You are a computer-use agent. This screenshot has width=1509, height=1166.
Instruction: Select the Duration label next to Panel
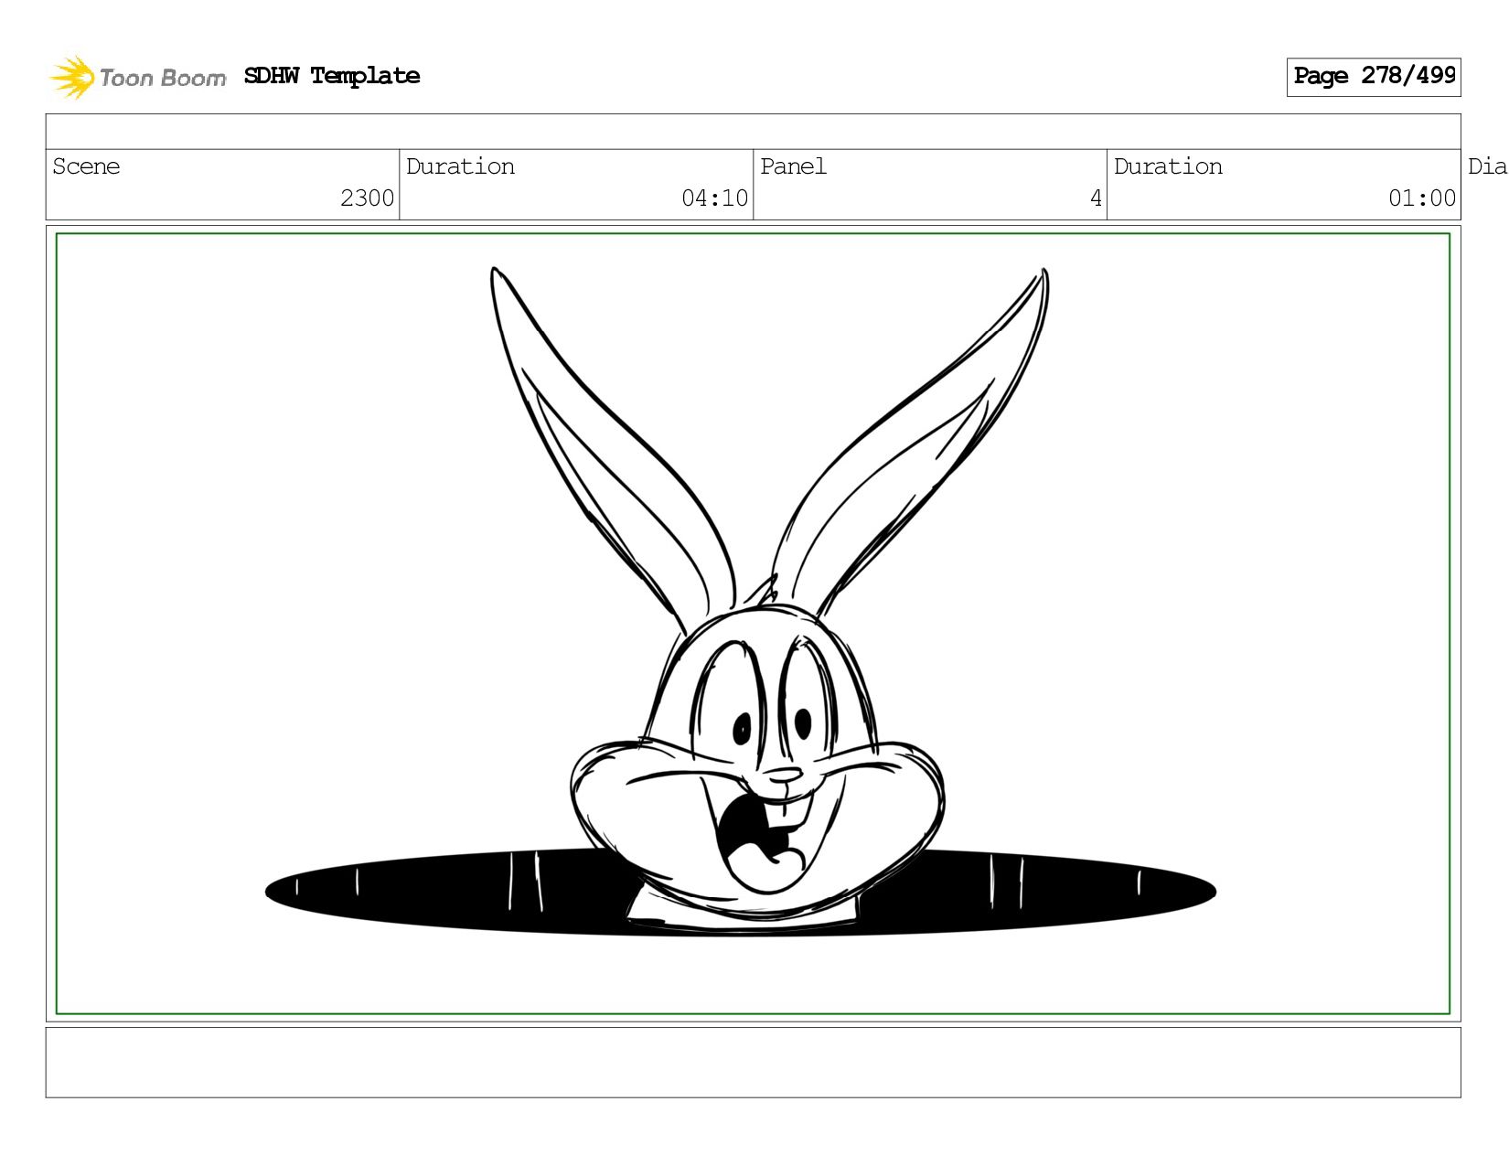1168,166
